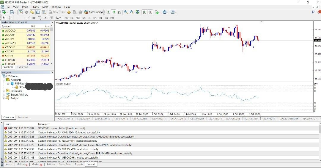
Task: Open the Periodicity clock dropdown arrow
Action: coord(168,12)
